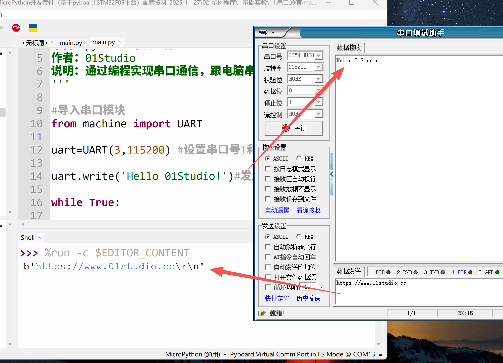Click the red STOP icon in the toolbar
This screenshot has width=503, height=363.
click(16, 28)
